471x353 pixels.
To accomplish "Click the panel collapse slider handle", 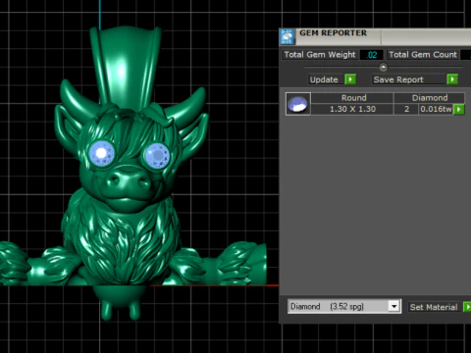I will point(383,68).
